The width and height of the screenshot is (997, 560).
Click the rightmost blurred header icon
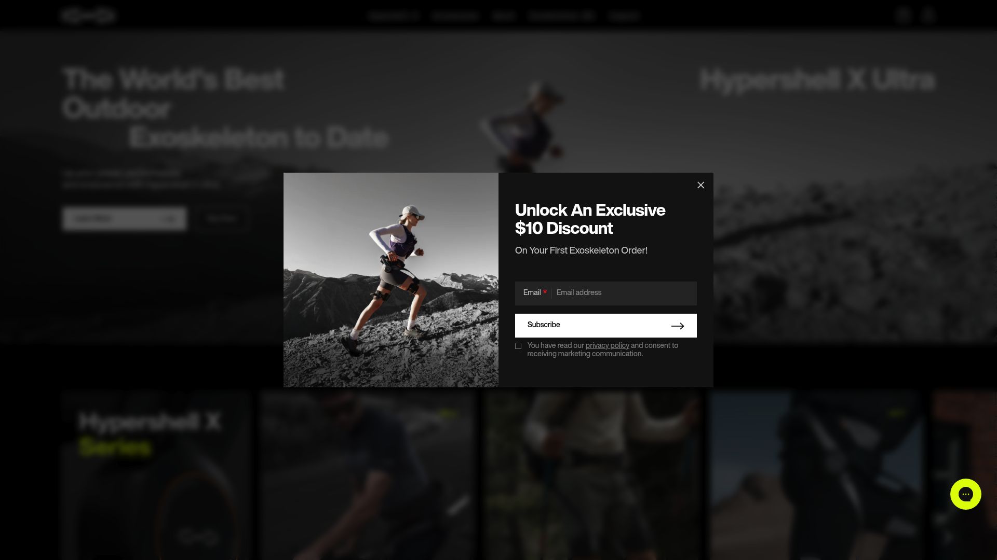928,16
